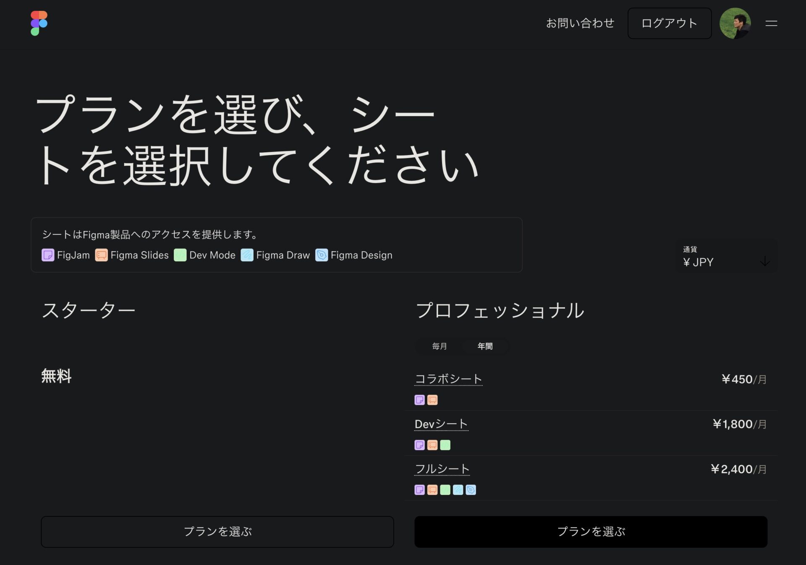806x565 pixels.
Task: Click the コラボシート link
Action: coord(448,379)
